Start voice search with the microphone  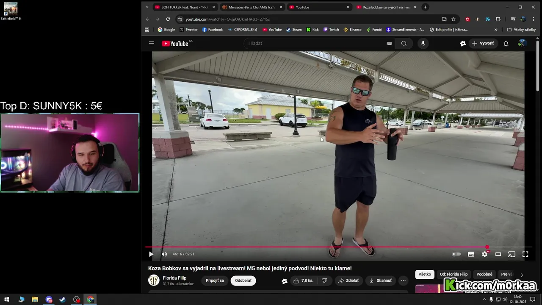[423, 43]
